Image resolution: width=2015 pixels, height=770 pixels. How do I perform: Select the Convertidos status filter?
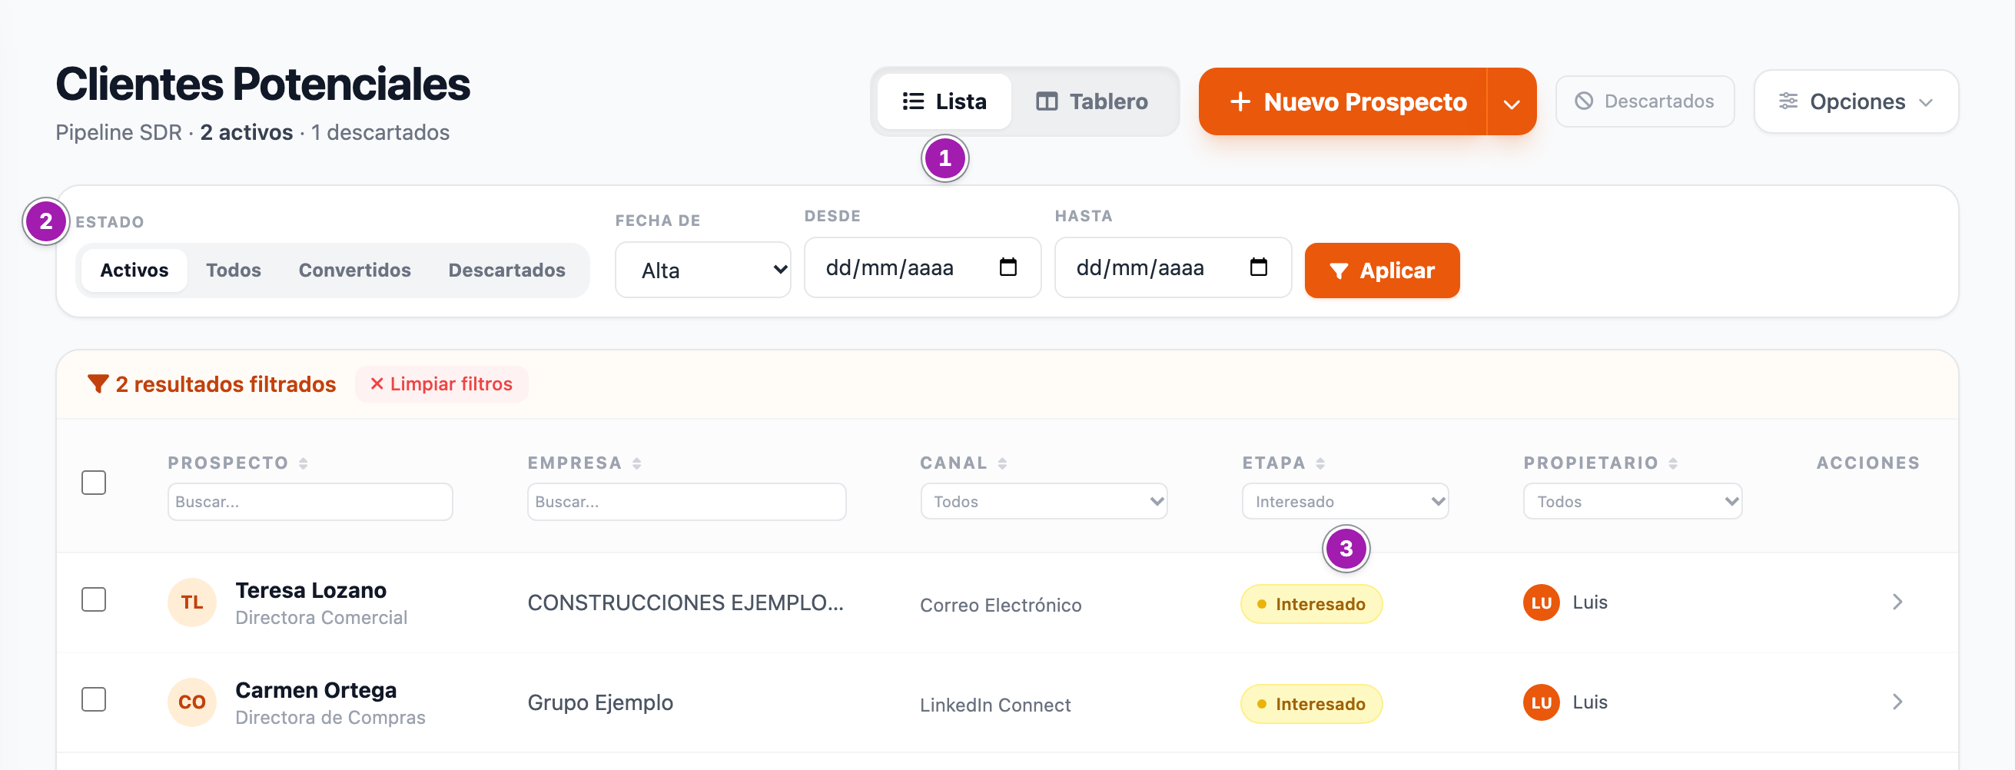point(354,270)
